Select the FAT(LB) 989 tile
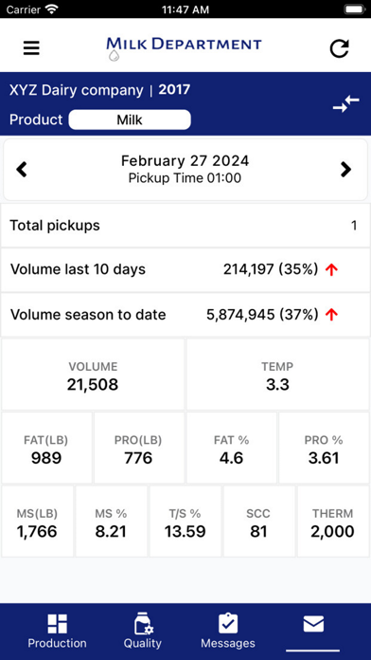371x660 pixels. point(46,448)
